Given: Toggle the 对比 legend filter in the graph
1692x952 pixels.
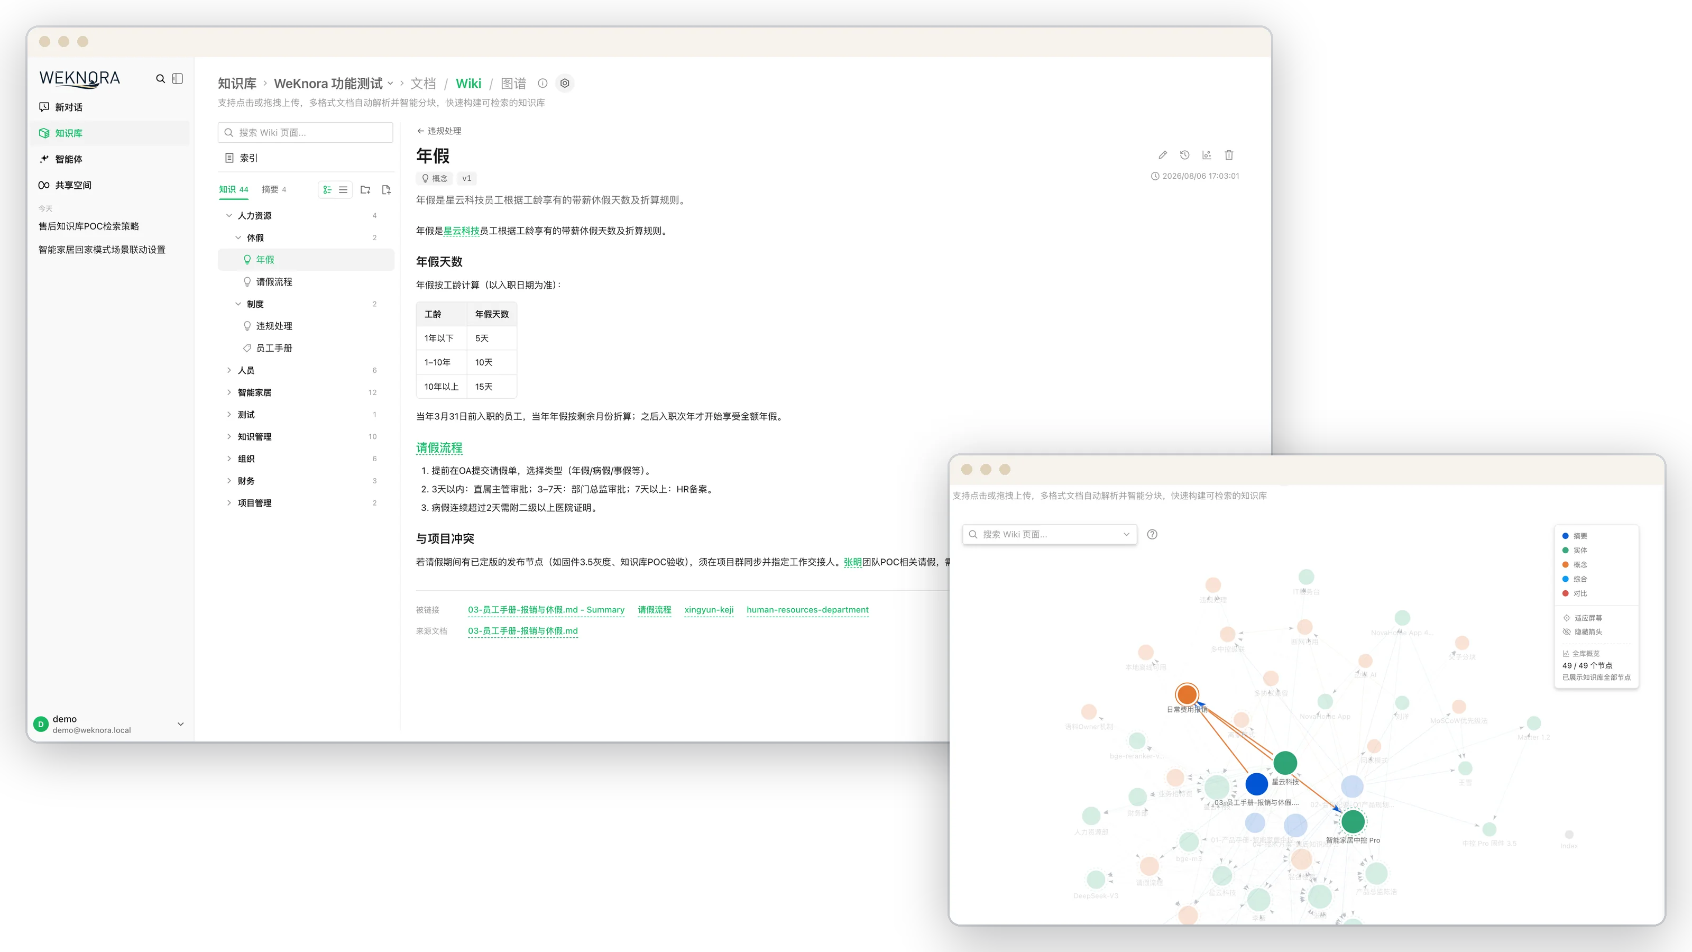Looking at the screenshot, I should click(1575, 594).
